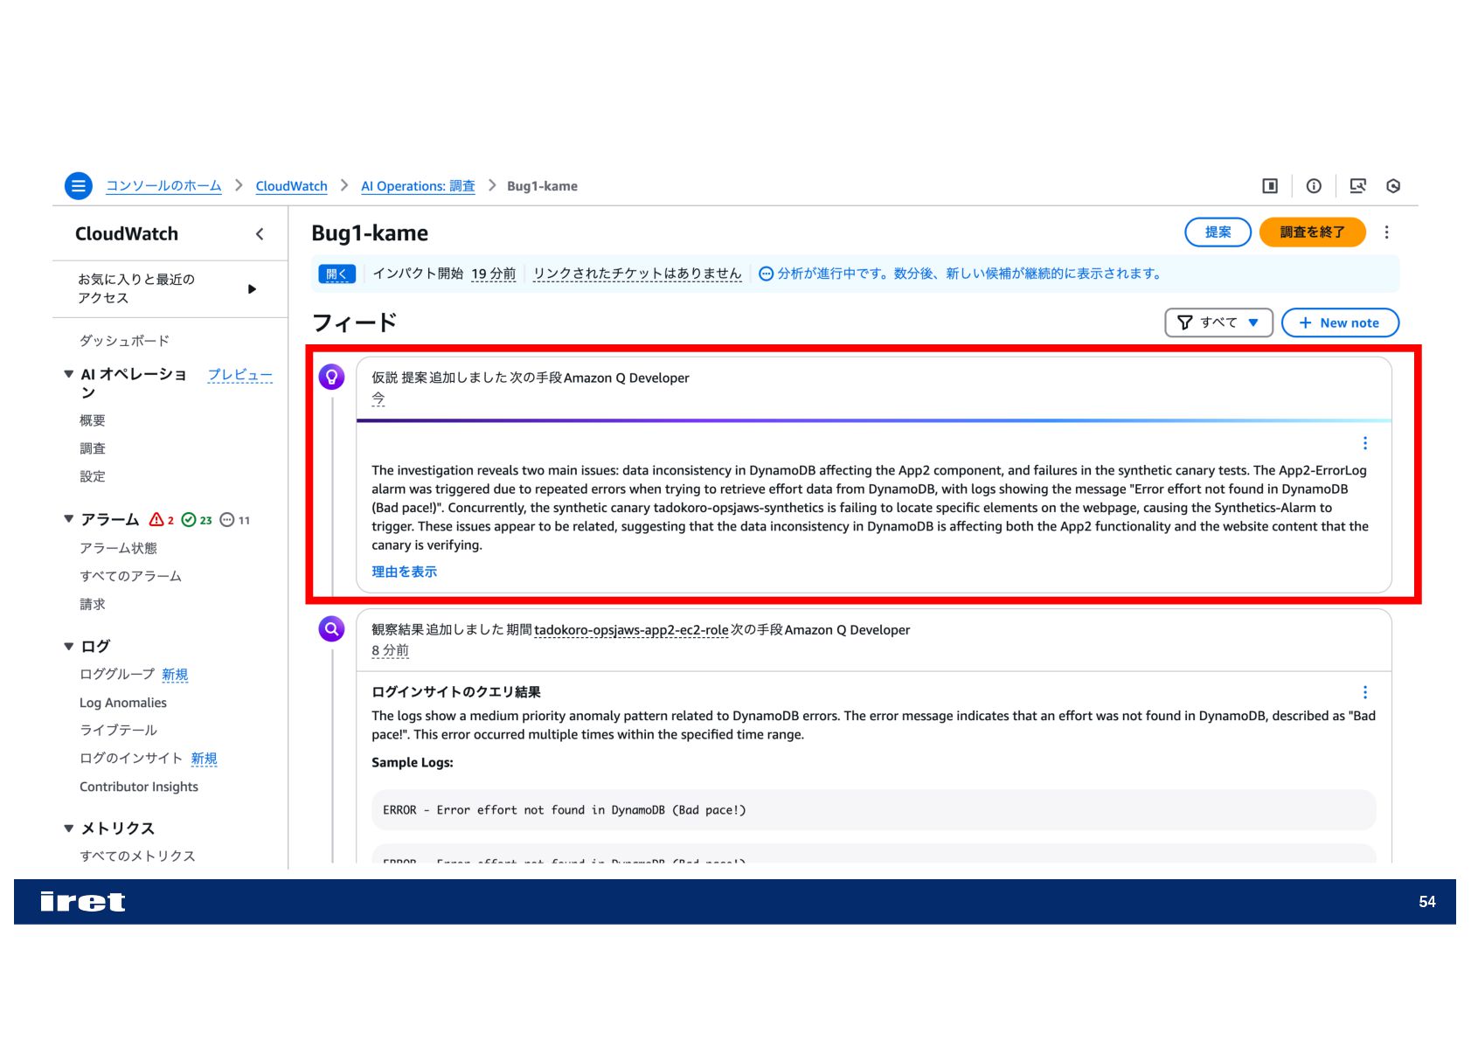
Task: Click the 19 分前 impact start time
Action: (x=493, y=274)
